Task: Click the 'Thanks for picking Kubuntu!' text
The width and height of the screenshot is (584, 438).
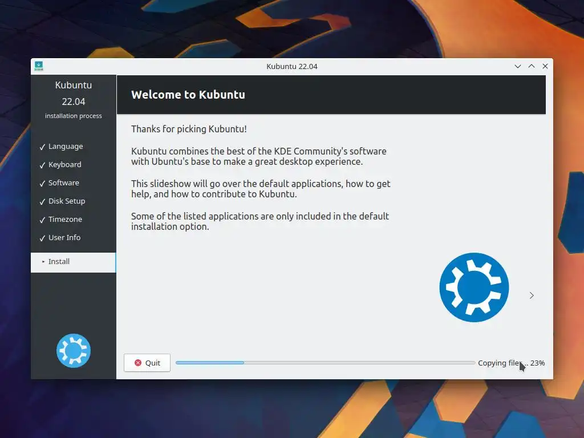Action: [x=189, y=129]
